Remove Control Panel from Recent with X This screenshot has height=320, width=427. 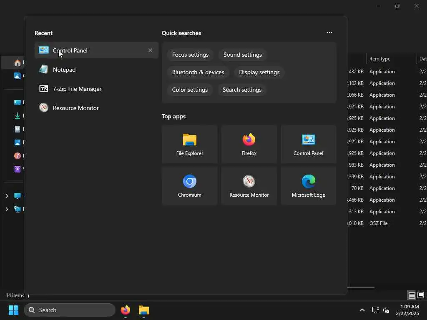pos(150,50)
